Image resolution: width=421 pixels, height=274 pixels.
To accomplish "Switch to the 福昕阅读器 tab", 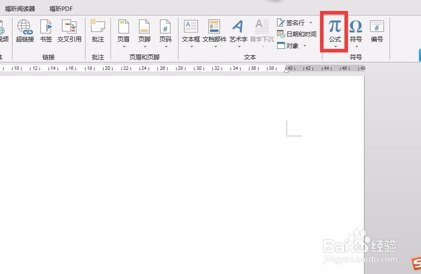I will 20,9.
